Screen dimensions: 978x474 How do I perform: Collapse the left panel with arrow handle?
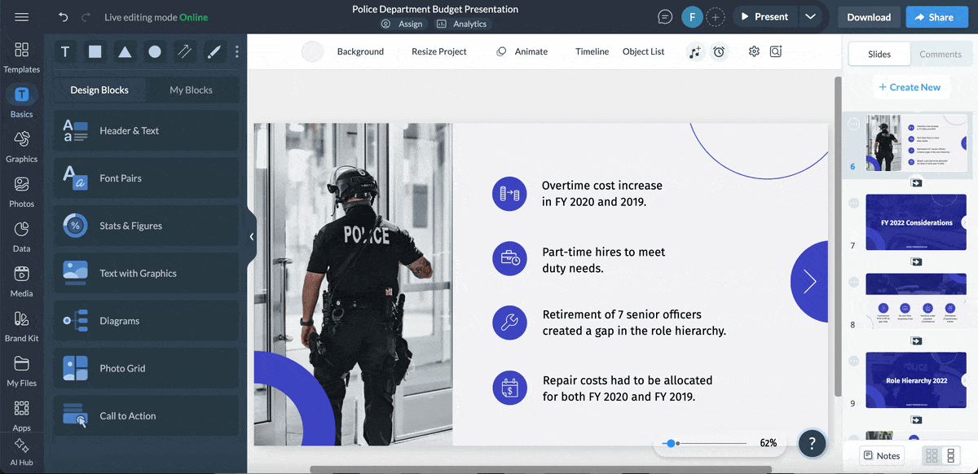[252, 237]
